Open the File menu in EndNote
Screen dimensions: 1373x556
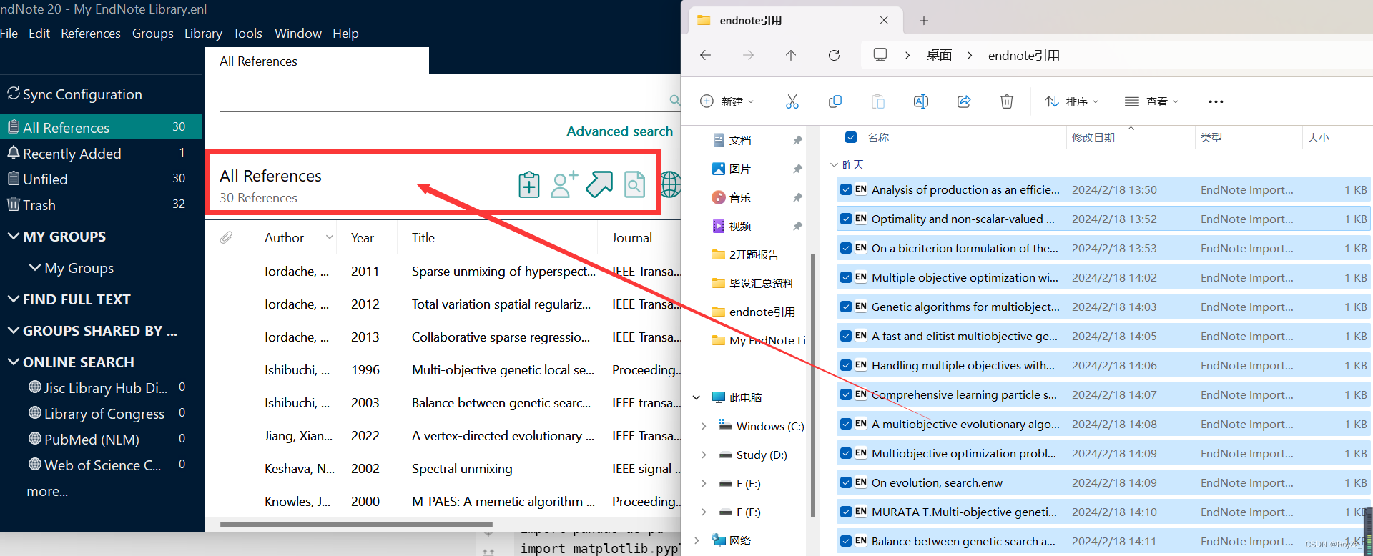9,33
